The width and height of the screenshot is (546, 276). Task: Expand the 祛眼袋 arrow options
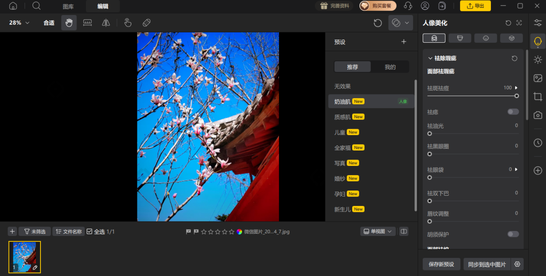point(516,170)
